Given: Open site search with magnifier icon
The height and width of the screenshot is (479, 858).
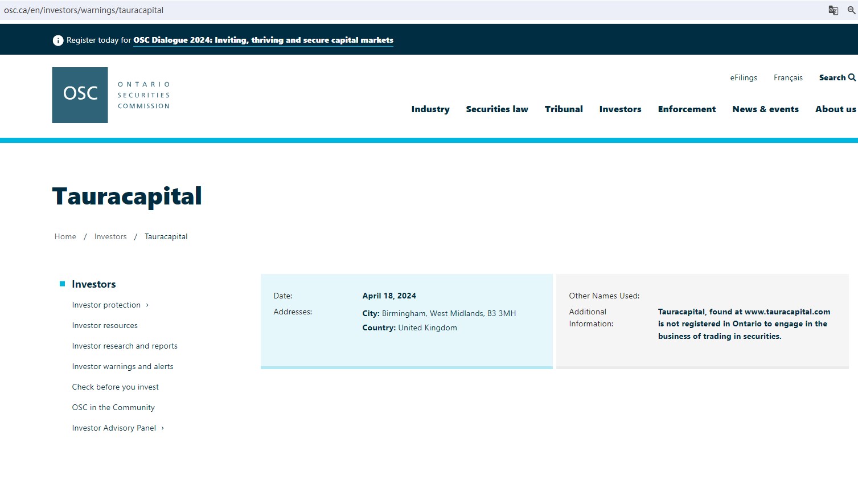Looking at the screenshot, I should pyautogui.click(x=852, y=77).
